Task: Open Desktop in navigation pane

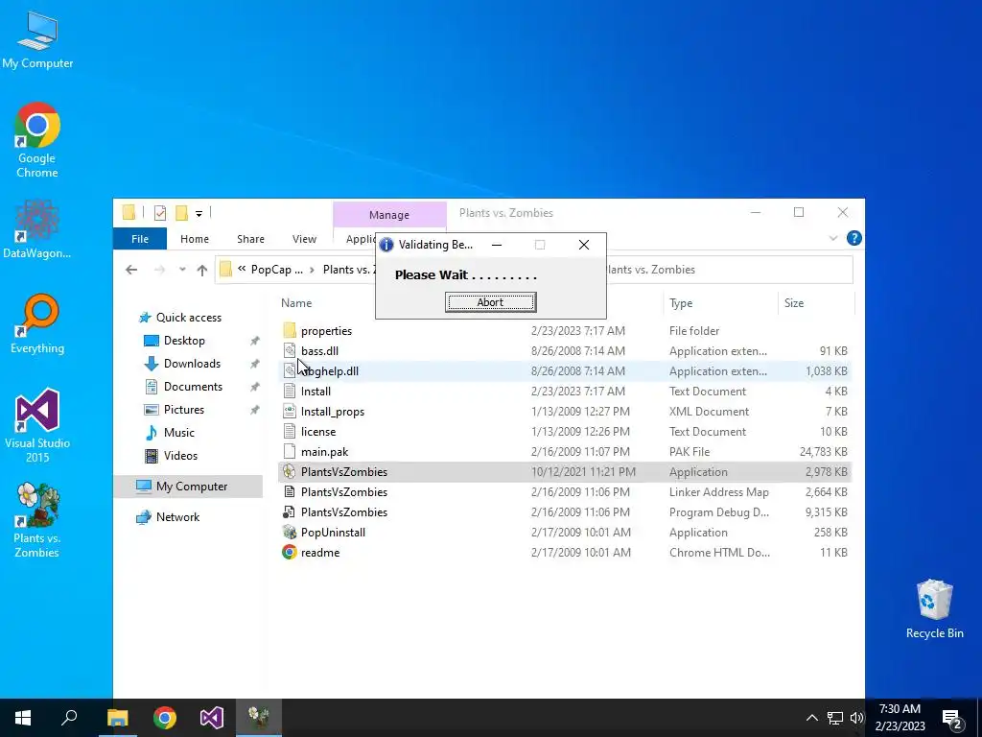Action: [x=184, y=341]
